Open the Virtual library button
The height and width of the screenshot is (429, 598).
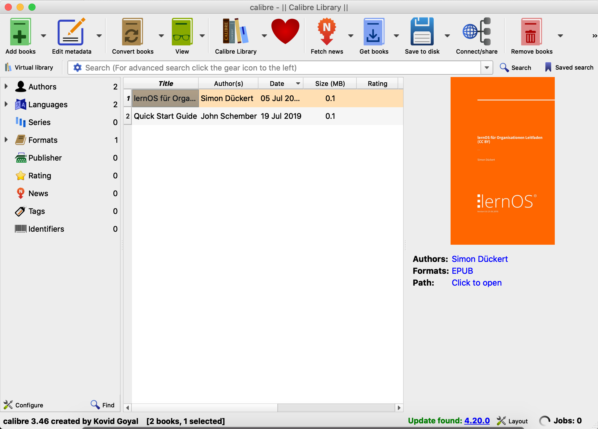pyautogui.click(x=29, y=68)
